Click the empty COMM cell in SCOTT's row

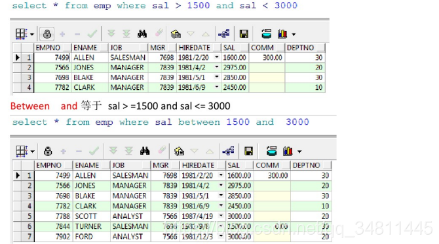(272, 216)
